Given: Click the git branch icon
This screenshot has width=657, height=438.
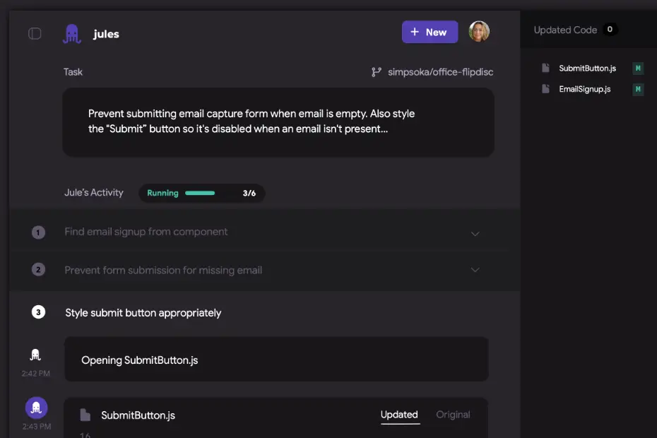Looking at the screenshot, I should (x=377, y=72).
